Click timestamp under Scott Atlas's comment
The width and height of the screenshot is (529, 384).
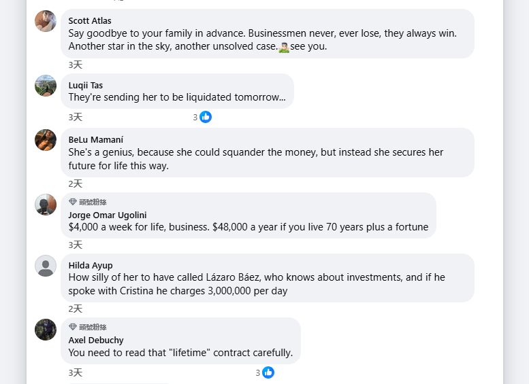[x=75, y=65]
